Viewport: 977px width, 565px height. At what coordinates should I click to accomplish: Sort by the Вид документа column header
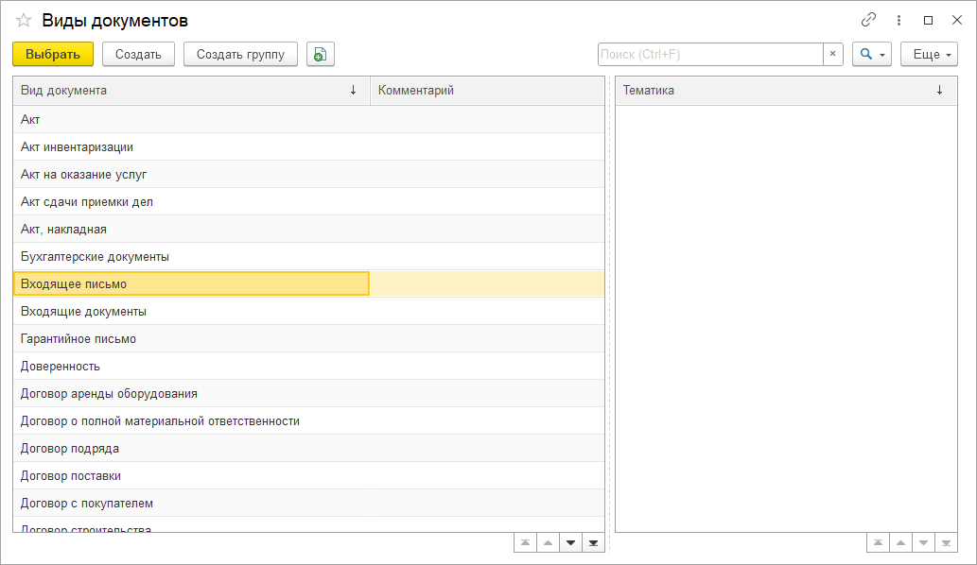coord(189,91)
